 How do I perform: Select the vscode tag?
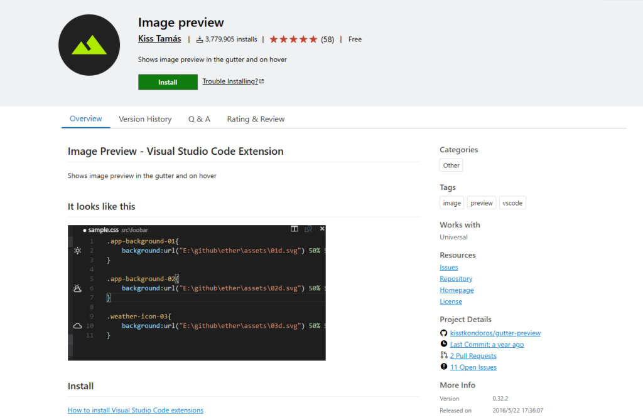click(512, 203)
